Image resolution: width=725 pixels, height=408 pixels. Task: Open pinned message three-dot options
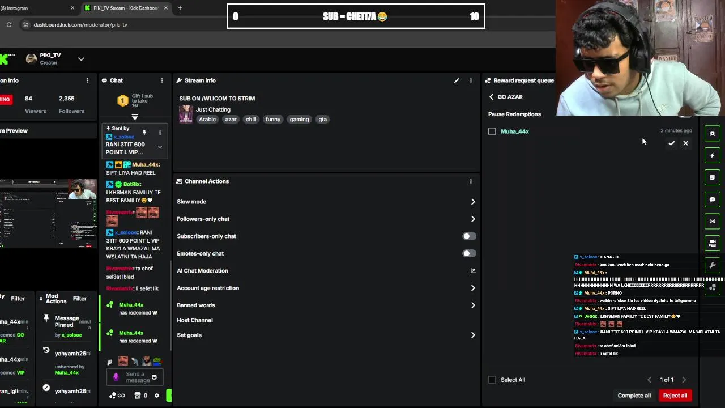(160, 133)
